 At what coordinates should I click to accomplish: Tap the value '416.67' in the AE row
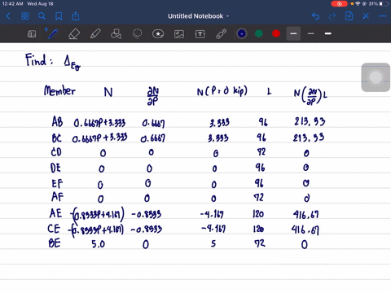point(305,215)
